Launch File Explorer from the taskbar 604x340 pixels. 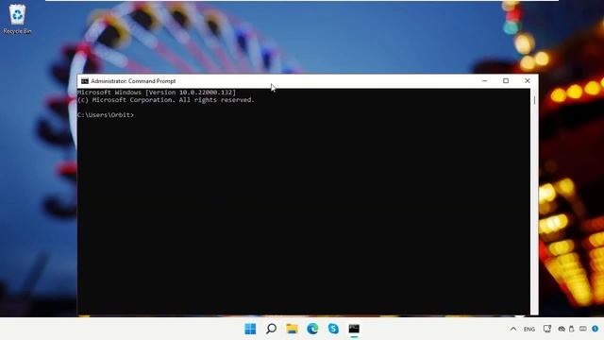click(x=292, y=329)
